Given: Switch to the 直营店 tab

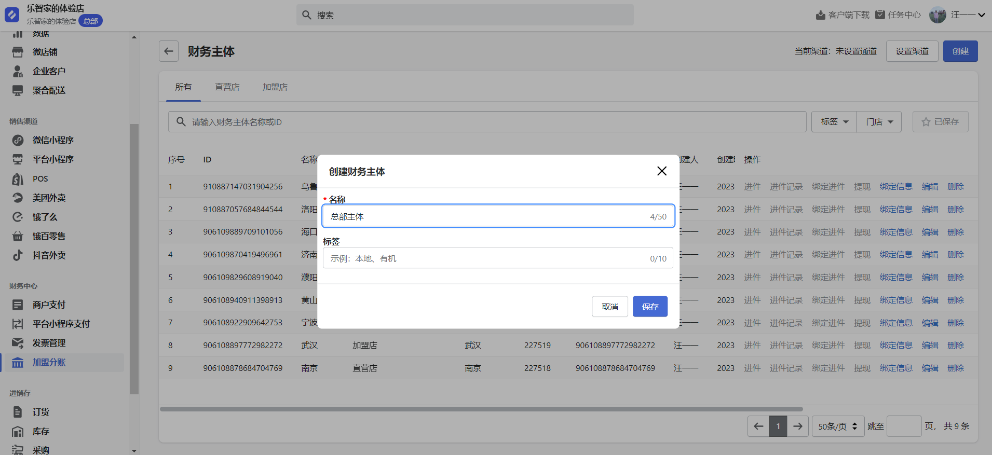Looking at the screenshot, I should [227, 87].
